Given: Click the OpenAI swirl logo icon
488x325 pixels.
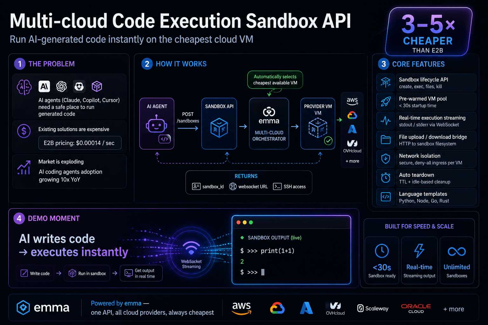Looking at the screenshot, I should coord(61,86).
